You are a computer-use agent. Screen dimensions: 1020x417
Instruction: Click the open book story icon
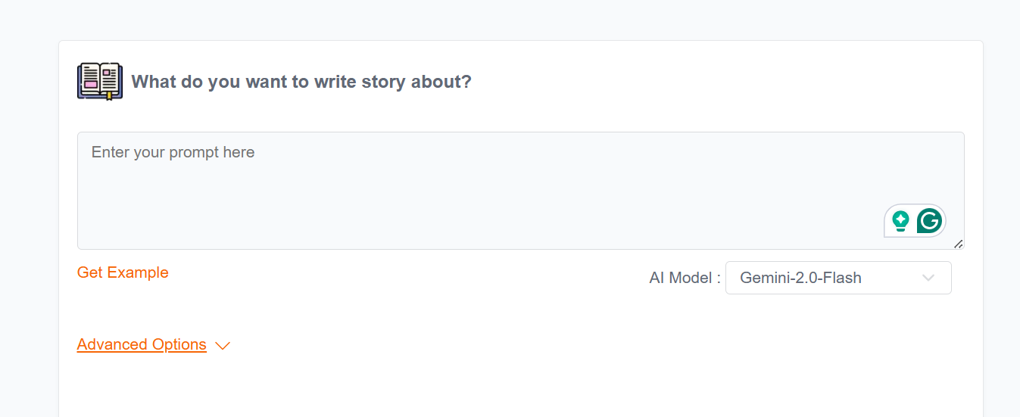click(x=99, y=81)
